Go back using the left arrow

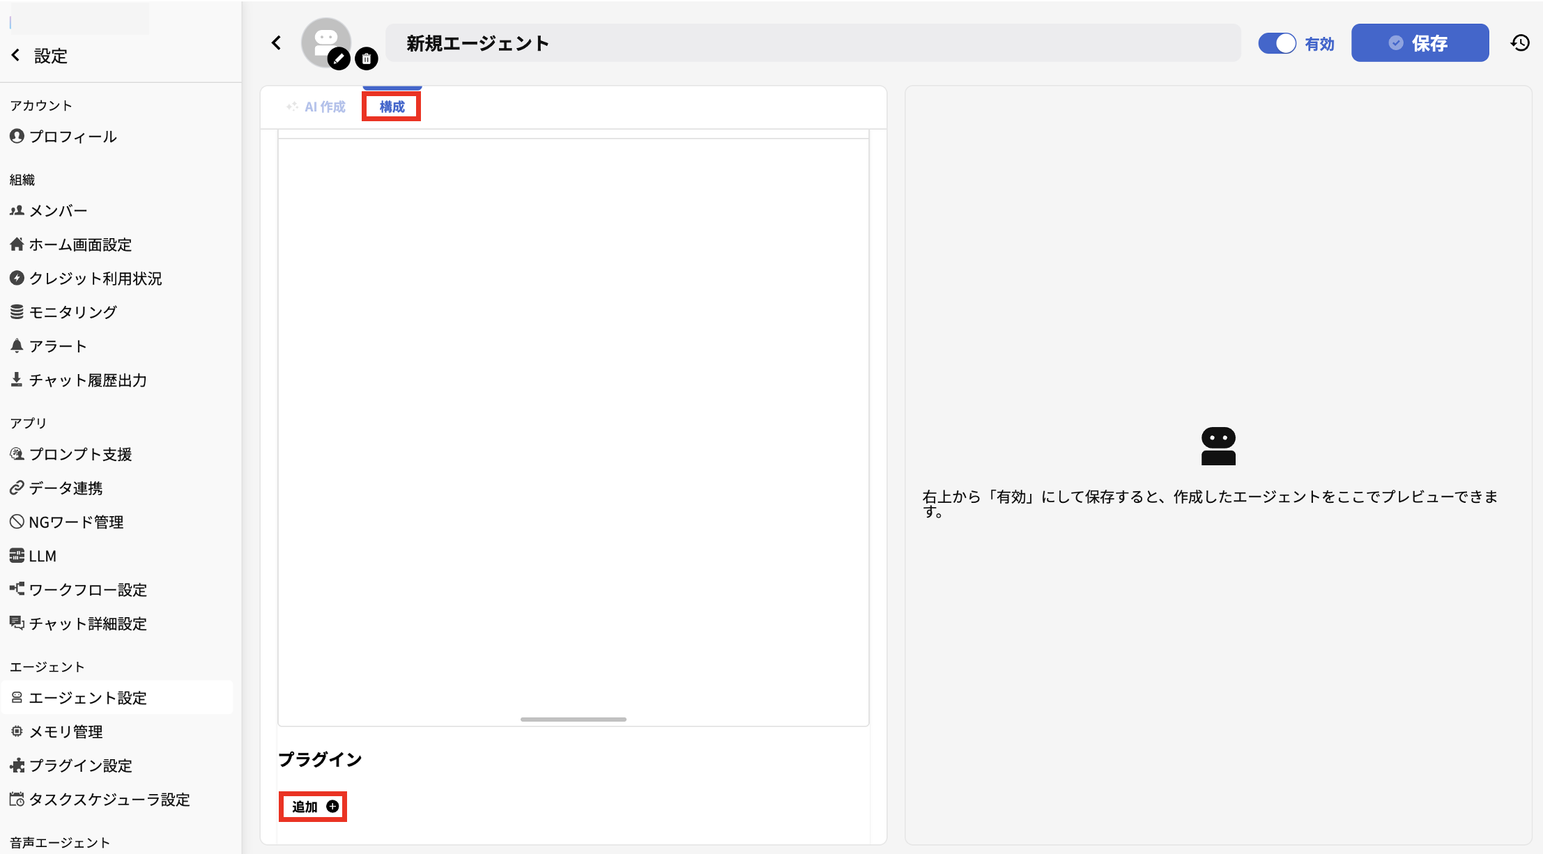click(276, 42)
